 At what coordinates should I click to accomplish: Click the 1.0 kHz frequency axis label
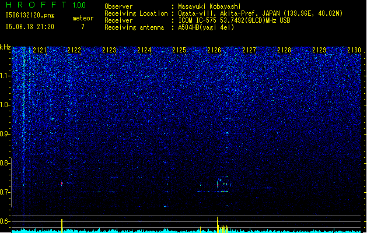[5, 105]
